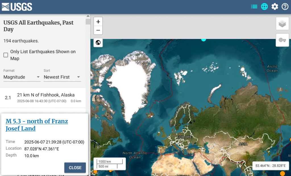This screenshot has width=291, height=176.
Task: Show the map legend key
Action: (x=282, y=40)
